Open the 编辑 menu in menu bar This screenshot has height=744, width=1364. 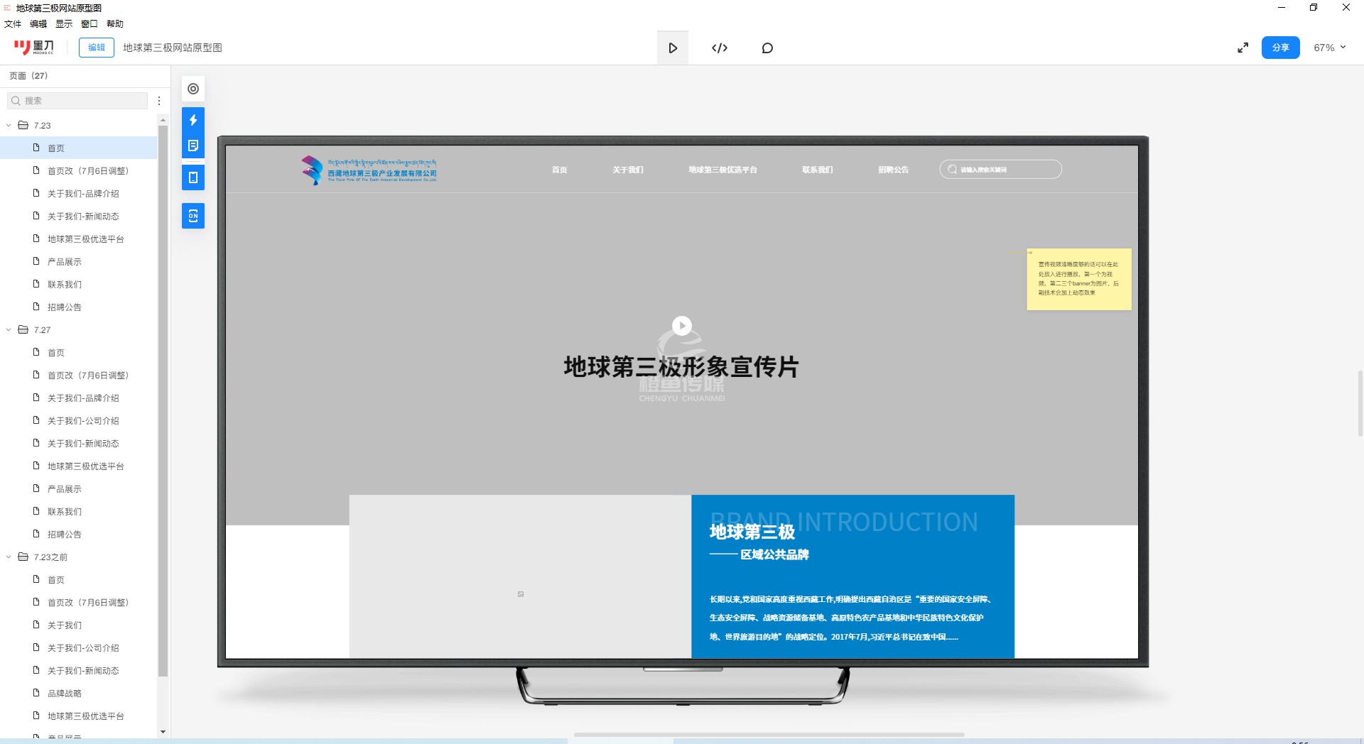pyautogui.click(x=38, y=23)
